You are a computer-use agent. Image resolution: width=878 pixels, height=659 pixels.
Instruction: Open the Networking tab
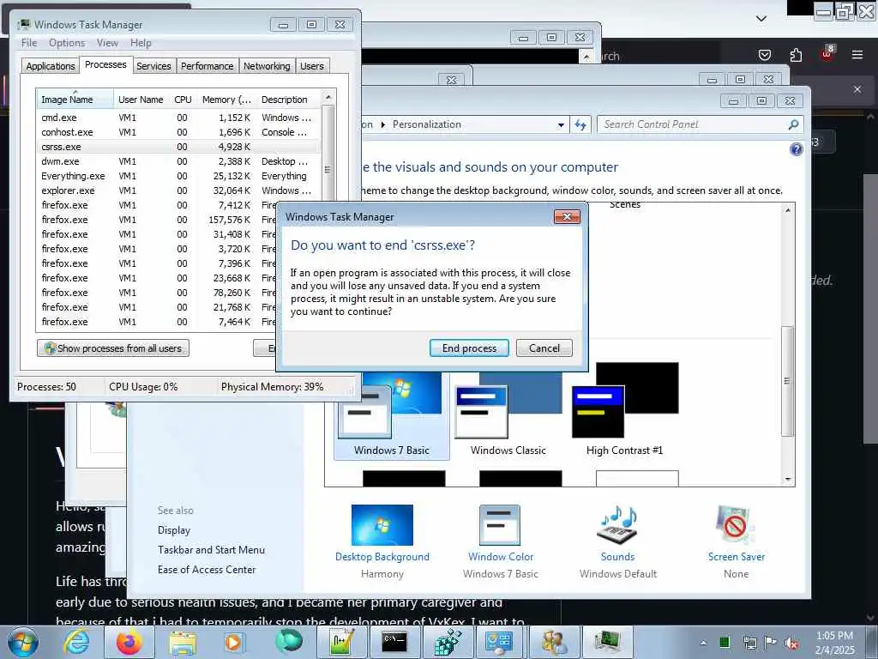(267, 66)
